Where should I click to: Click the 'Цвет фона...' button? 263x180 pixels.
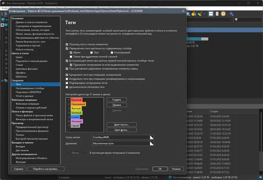(x=122, y=130)
